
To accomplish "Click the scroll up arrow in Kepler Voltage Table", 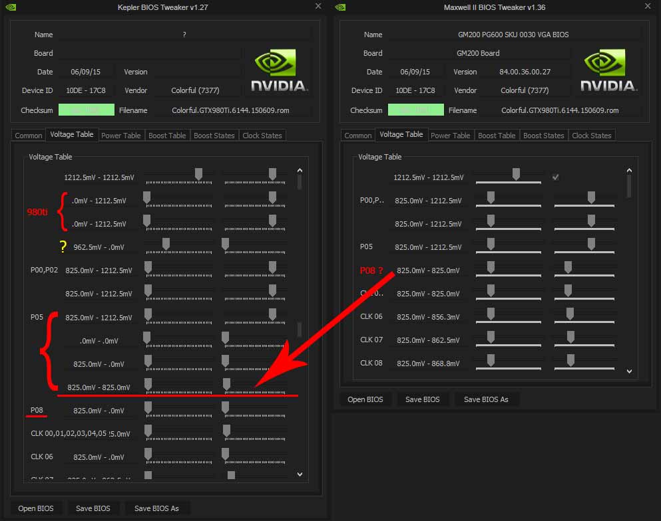I will pyautogui.click(x=300, y=170).
